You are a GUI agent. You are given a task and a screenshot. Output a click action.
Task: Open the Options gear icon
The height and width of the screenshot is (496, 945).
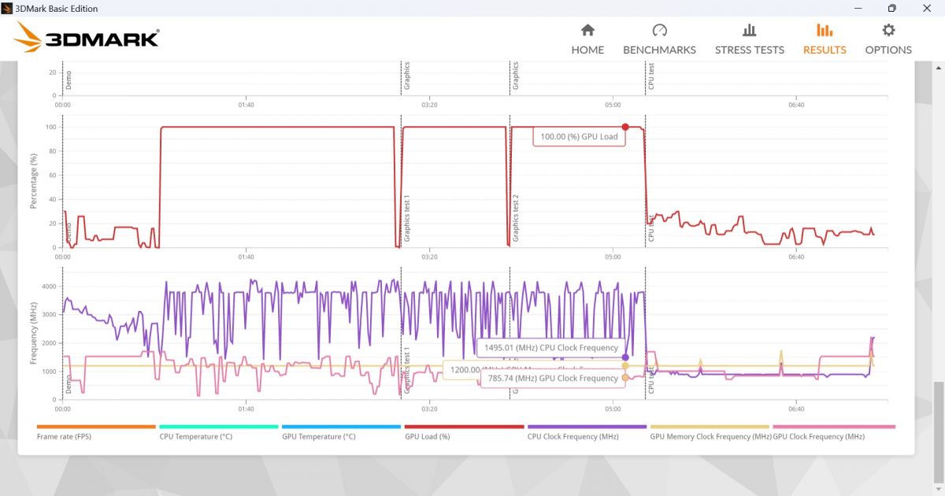click(x=888, y=30)
